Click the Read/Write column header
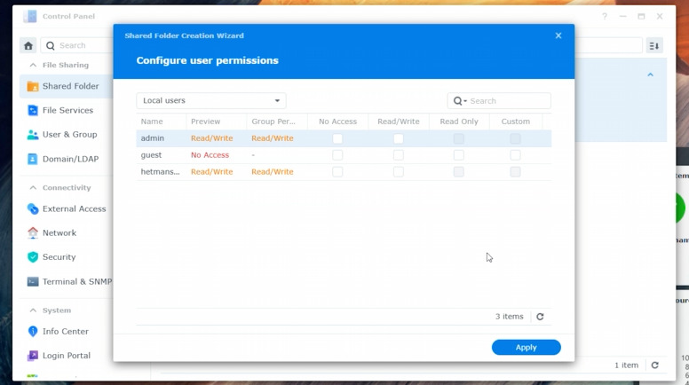 (x=399, y=122)
